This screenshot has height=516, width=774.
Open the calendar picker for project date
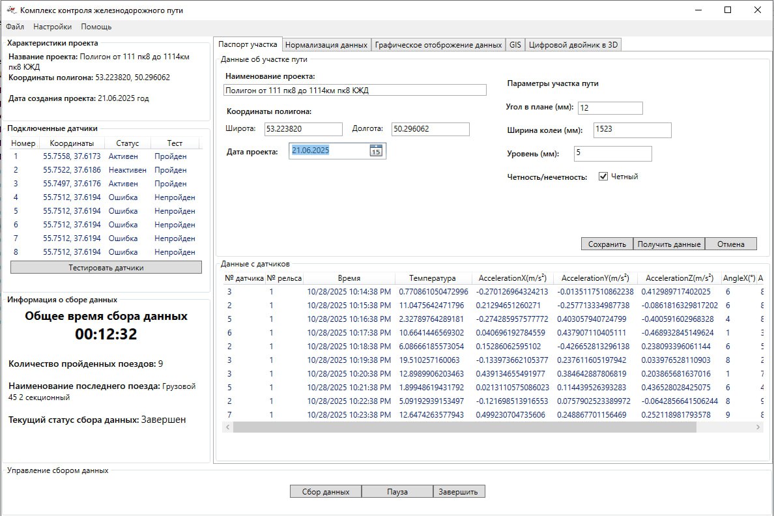click(x=375, y=151)
